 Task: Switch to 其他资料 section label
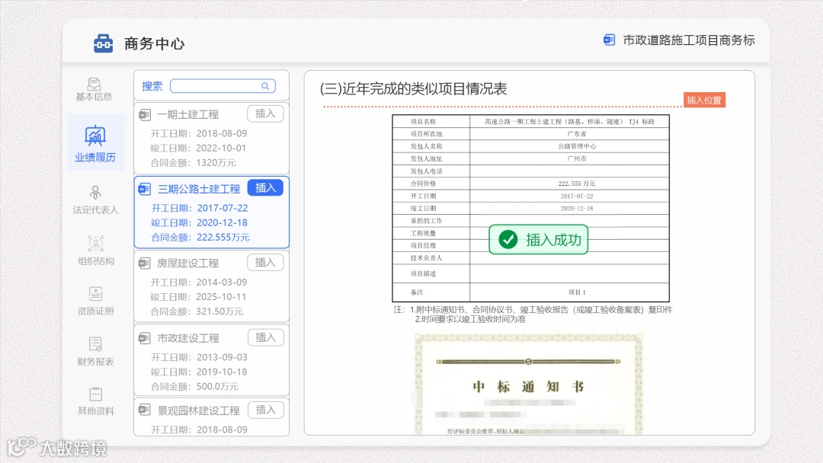(x=95, y=410)
